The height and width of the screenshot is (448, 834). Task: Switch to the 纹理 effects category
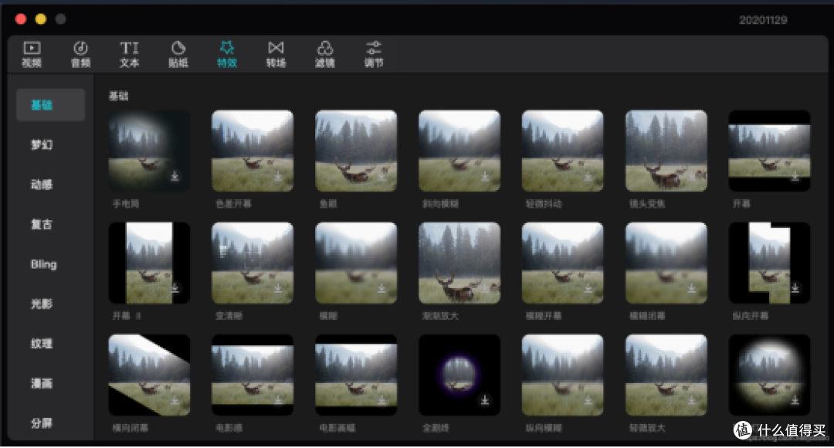42,344
